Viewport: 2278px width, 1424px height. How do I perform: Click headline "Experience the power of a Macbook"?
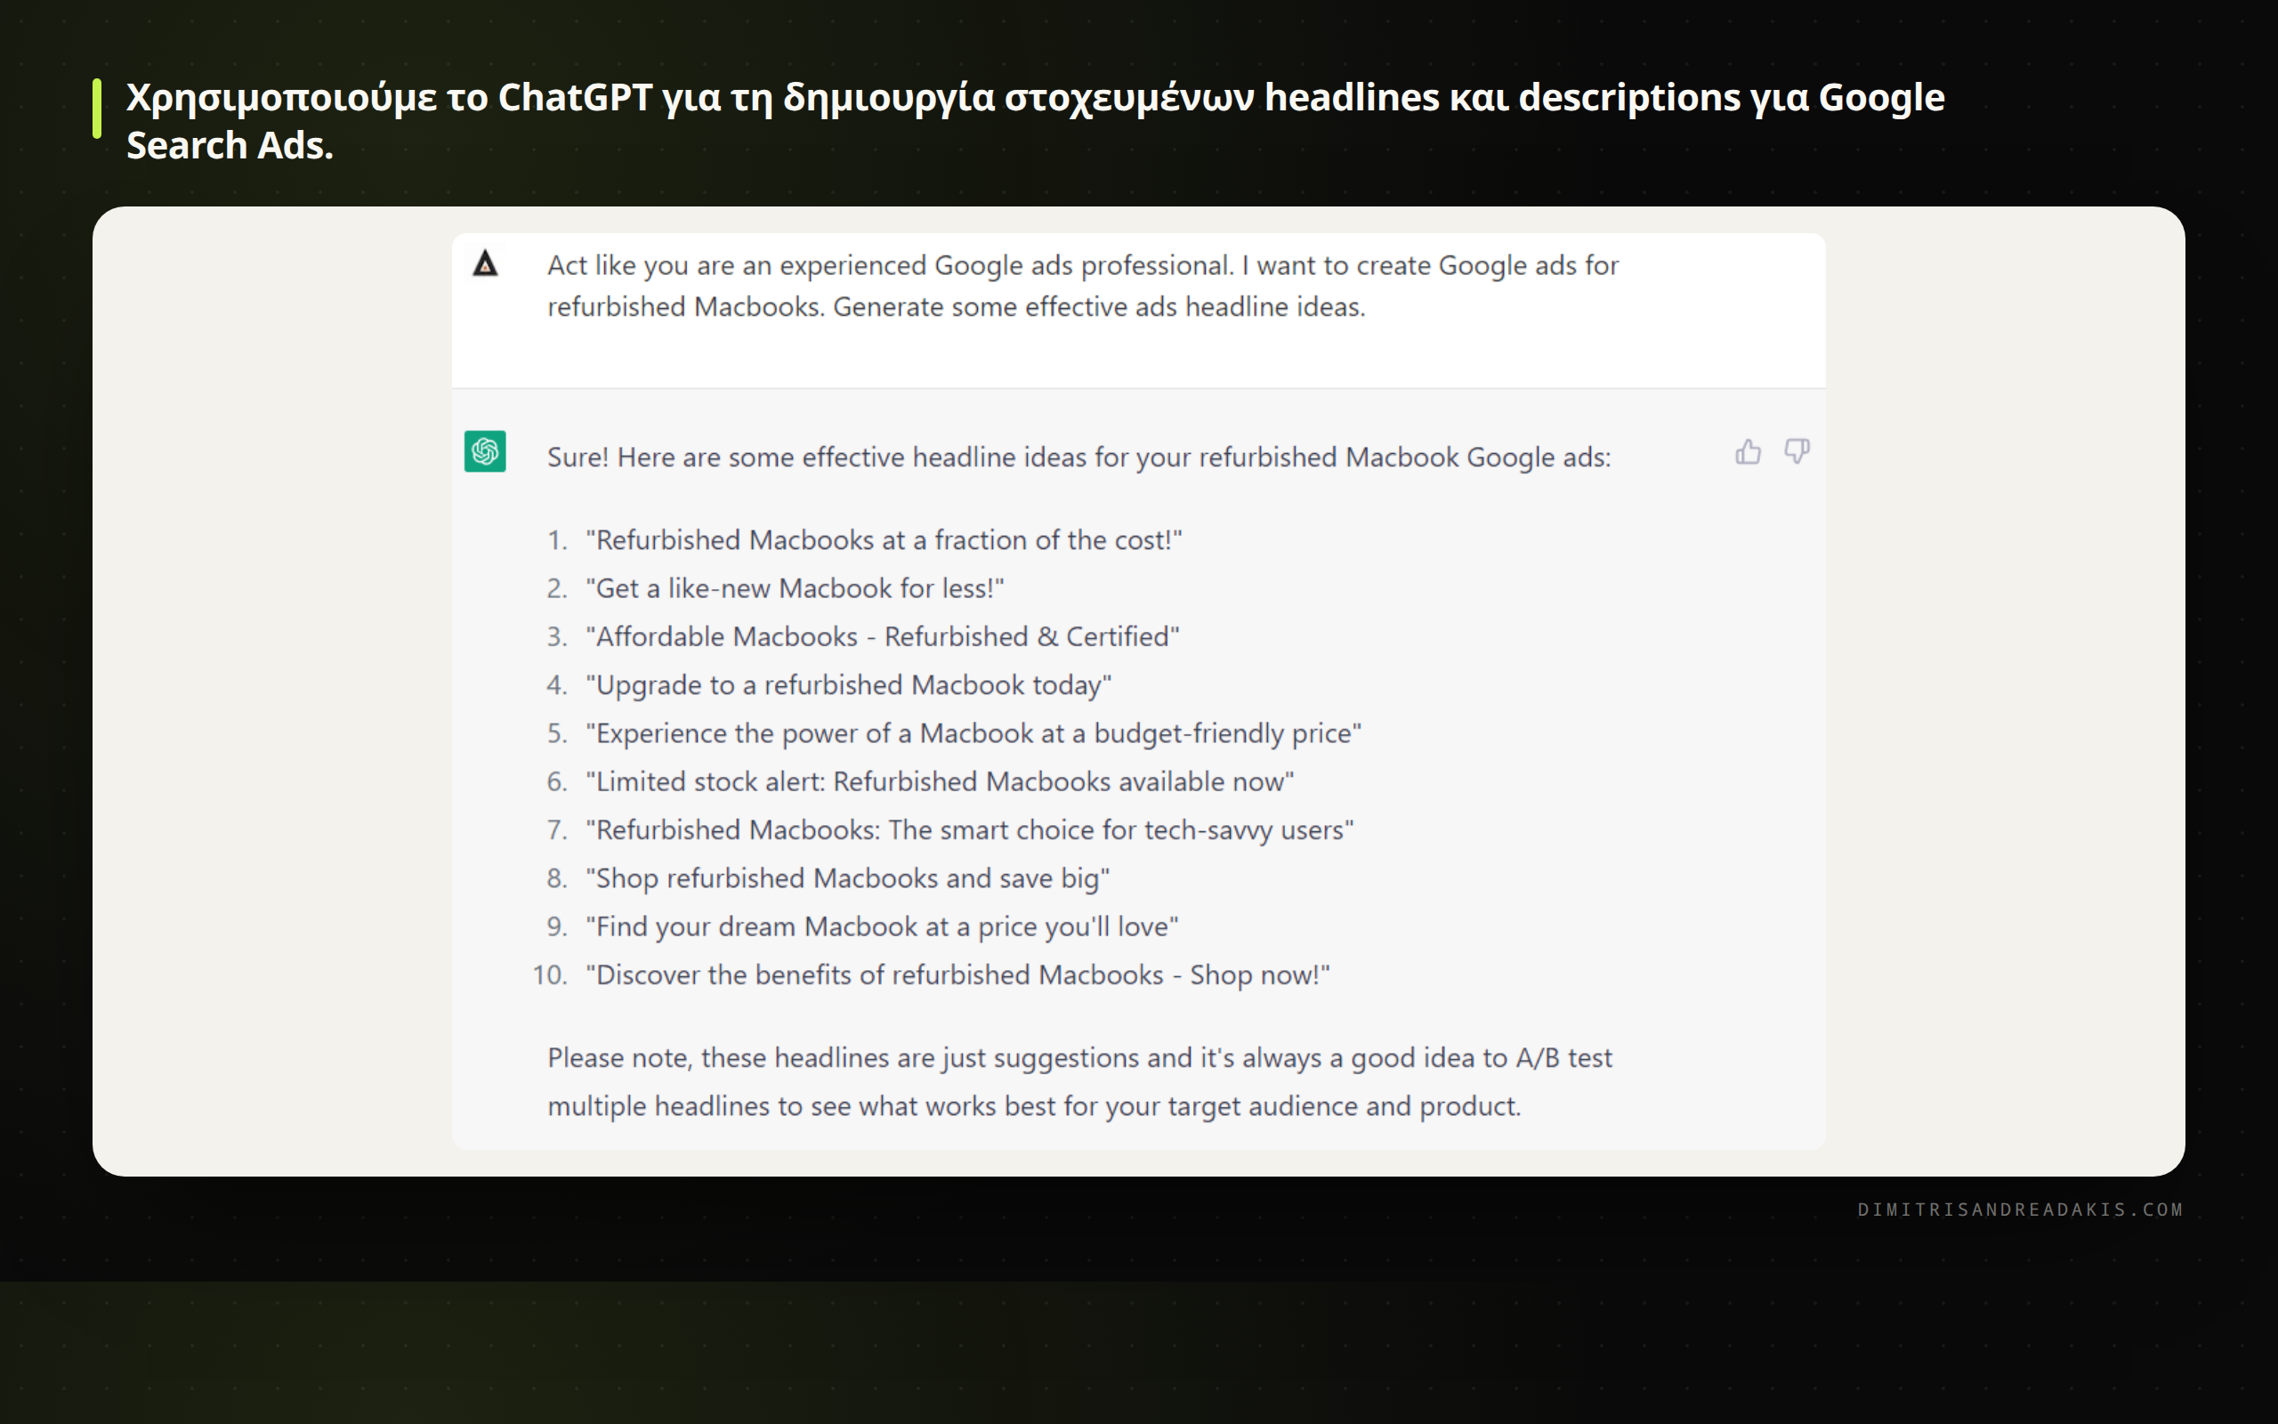(974, 733)
